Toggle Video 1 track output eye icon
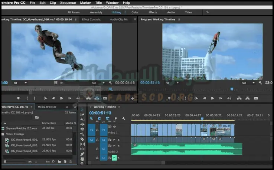Viewport: 274px width, 170px height. [x=114, y=127]
